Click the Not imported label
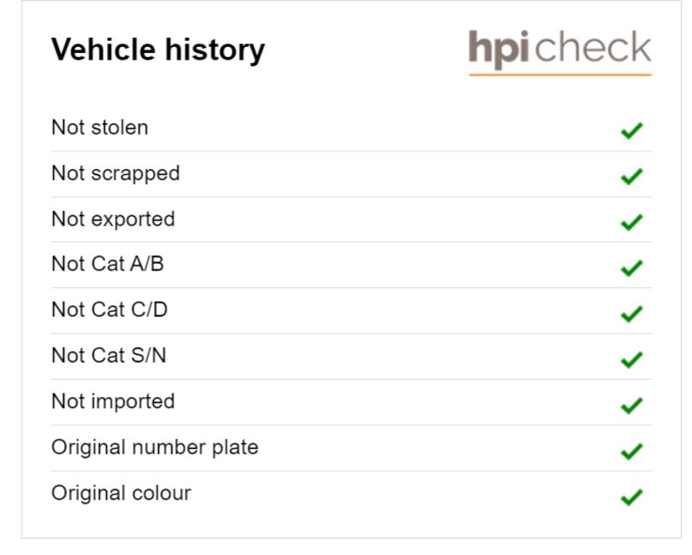The height and width of the screenshot is (555, 692). [114, 402]
